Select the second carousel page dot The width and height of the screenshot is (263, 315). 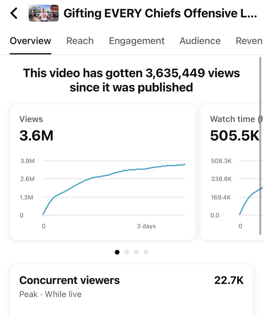(127, 252)
